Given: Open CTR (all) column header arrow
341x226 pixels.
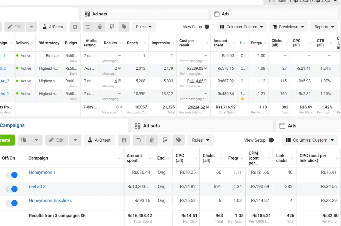Looking at the screenshot, I should tap(331, 43).
